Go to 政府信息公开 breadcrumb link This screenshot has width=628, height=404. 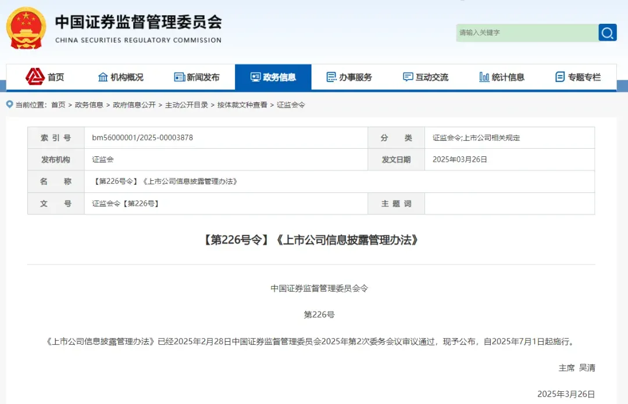(x=134, y=105)
